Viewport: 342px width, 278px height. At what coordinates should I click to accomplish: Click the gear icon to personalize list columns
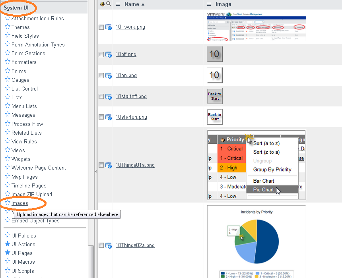102,4
